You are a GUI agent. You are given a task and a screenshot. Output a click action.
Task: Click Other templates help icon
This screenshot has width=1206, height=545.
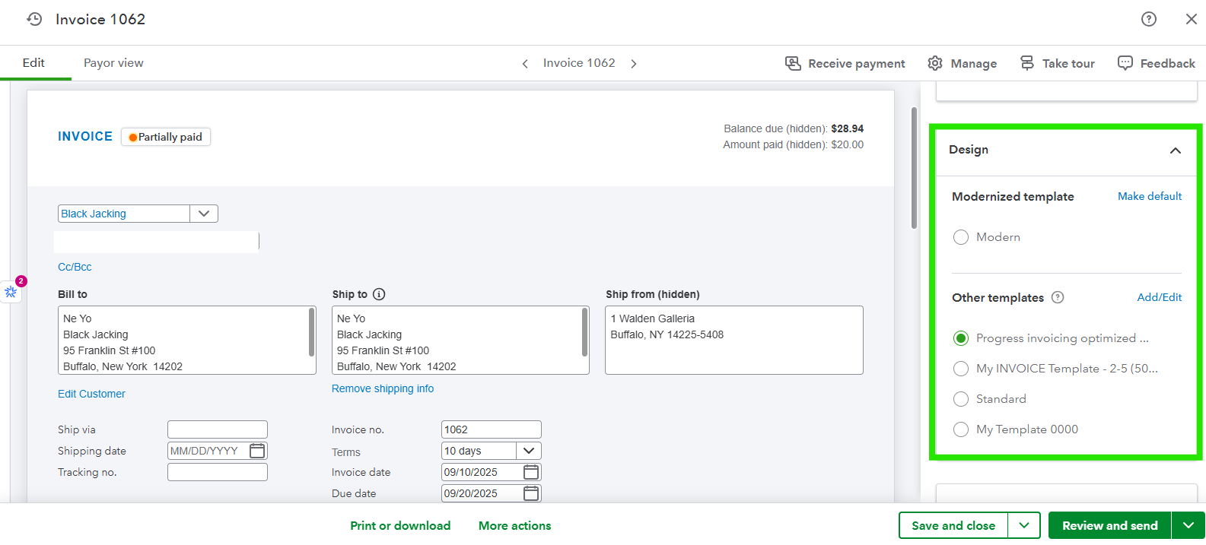click(1058, 297)
